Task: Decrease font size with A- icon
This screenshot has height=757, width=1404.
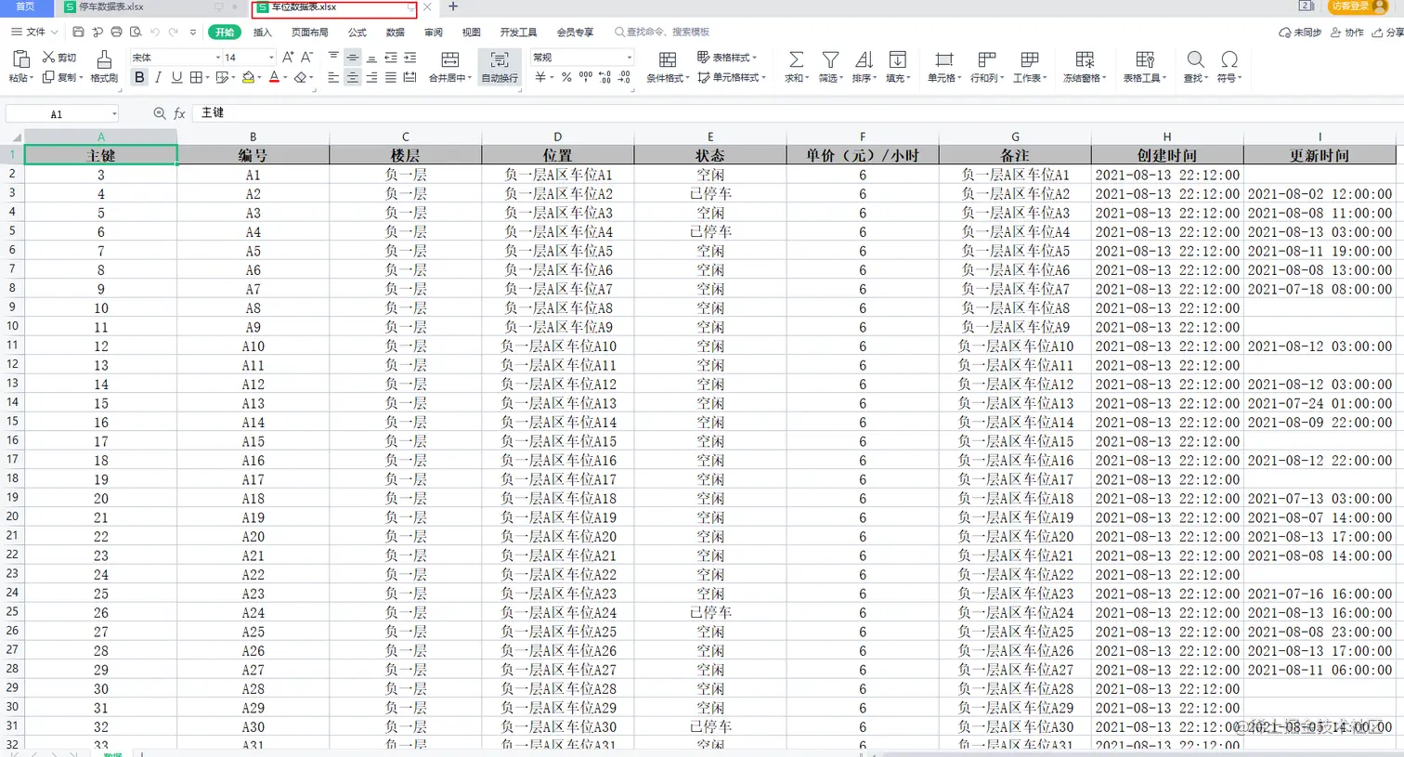Action: point(306,57)
